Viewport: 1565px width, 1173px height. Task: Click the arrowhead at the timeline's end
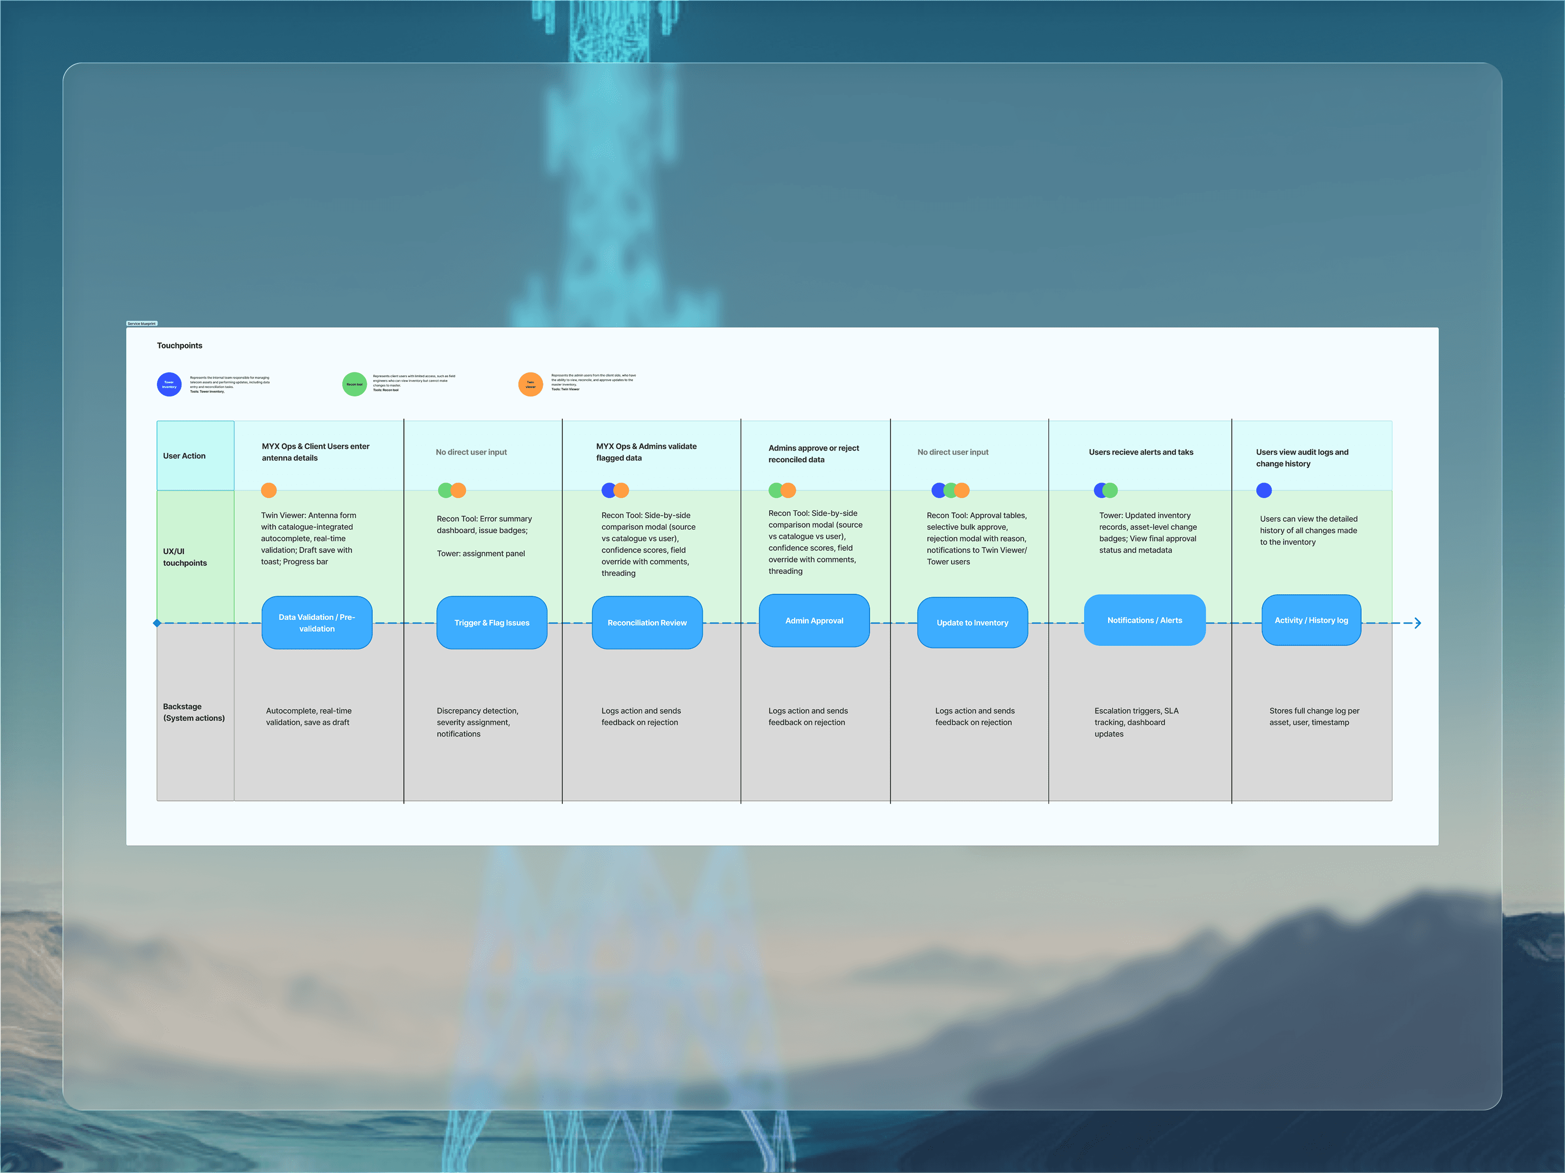[1417, 623]
